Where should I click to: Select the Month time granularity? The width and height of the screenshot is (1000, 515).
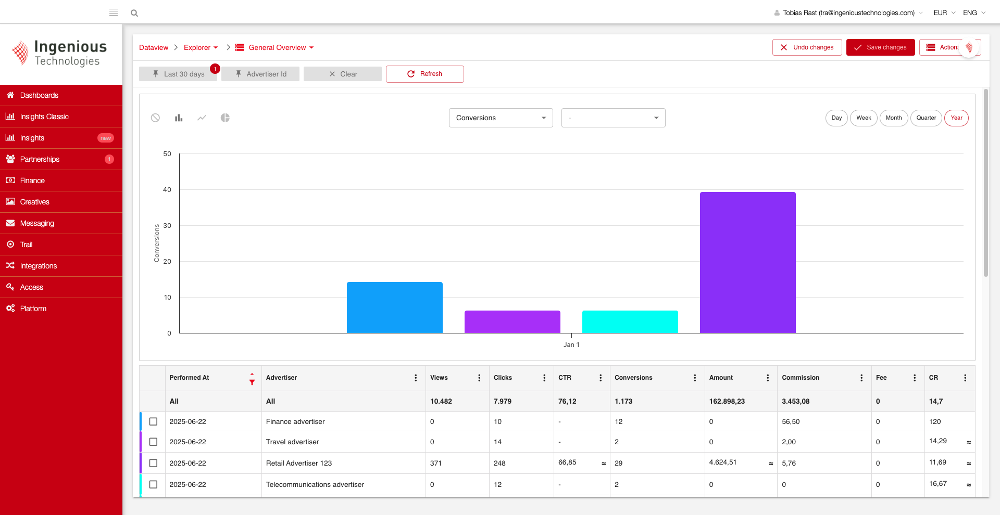893,118
